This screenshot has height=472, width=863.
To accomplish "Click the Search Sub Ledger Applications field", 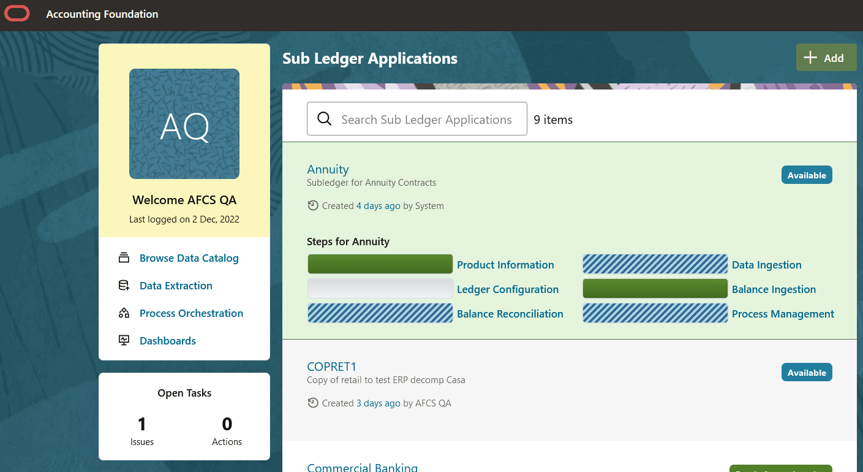I will tap(423, 118).
